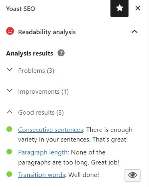Open the Paragraph length link

tap(43, 152)
